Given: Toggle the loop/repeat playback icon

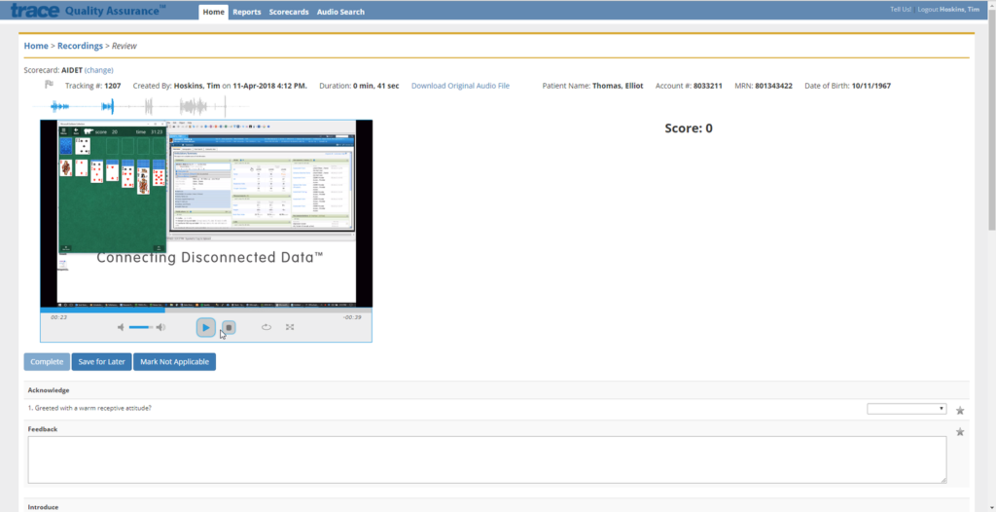Looking at the screenshot, I should click(267, 327).
